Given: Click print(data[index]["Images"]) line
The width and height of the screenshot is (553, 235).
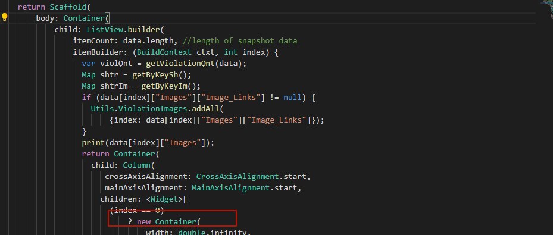Looking at the screenshot, I should pyautogui.click(x=148, y=143).
